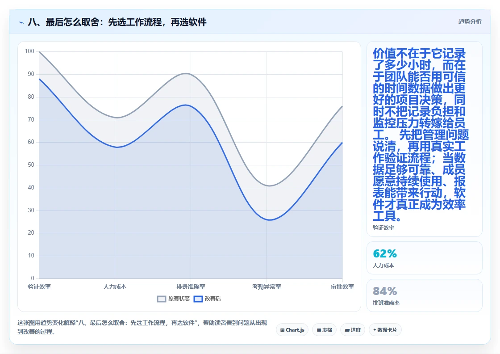
Task: Click the 考勤异常率 x-axis label
Action: (267, 287)
